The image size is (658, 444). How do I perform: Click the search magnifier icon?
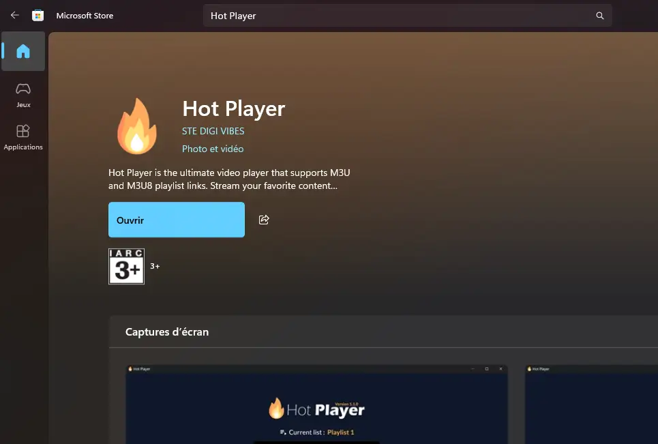point(599,16)
